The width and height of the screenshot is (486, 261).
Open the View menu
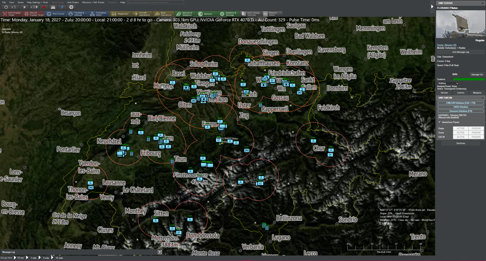pos(12,3)
